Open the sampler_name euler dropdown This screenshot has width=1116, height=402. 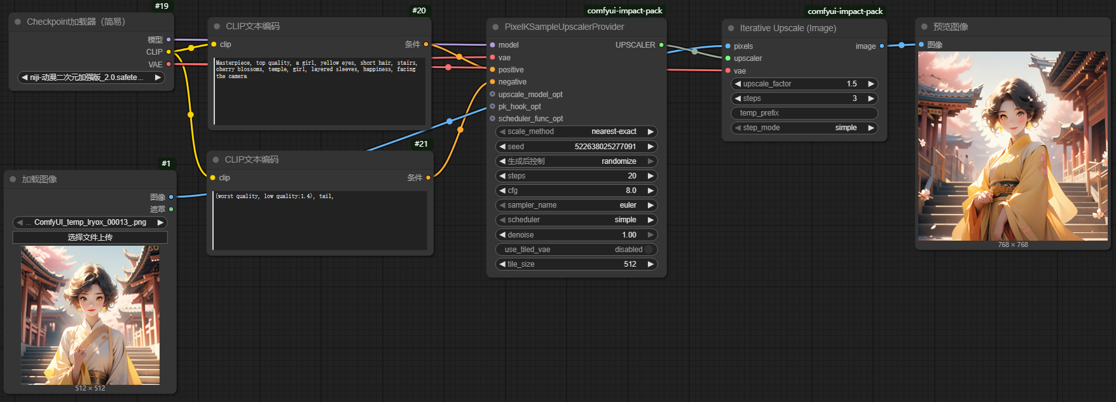point(576,205)
